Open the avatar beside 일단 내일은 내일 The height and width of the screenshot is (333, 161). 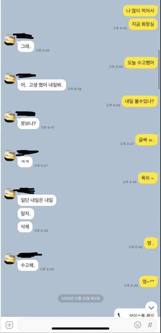(10, 194)
